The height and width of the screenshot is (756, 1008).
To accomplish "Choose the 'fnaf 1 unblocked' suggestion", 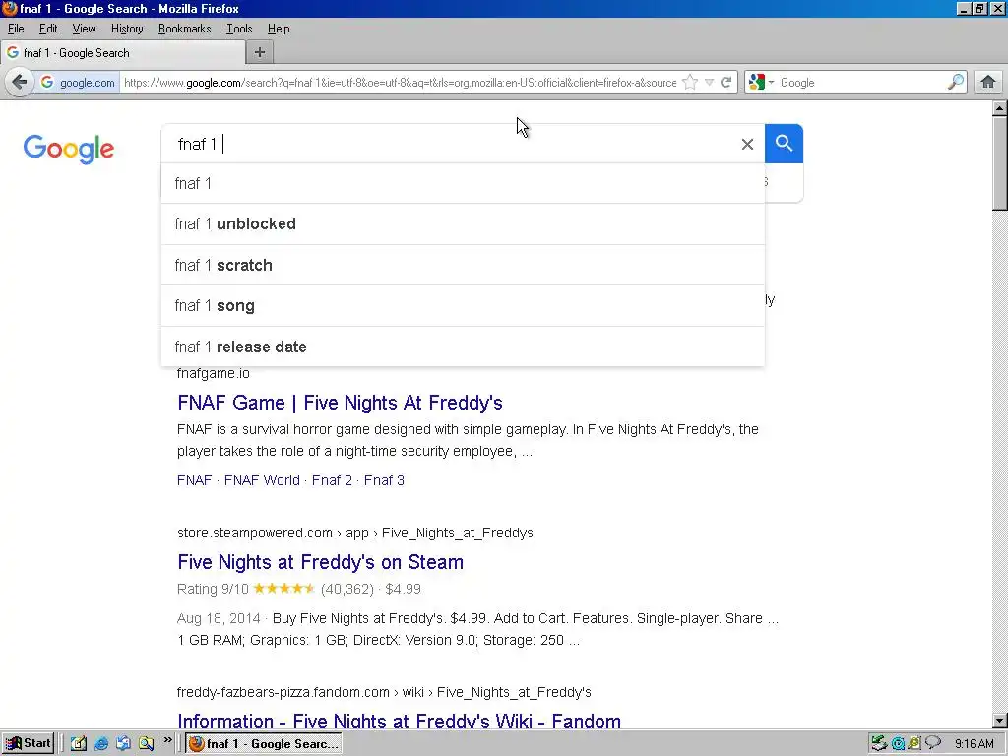I will coord(463,223).
